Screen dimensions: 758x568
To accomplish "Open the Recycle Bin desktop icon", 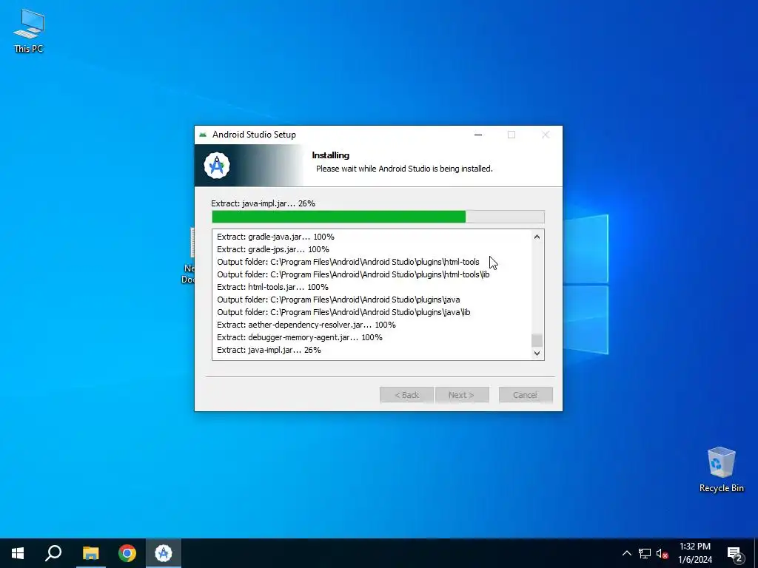I will click(x=721, y=470).
